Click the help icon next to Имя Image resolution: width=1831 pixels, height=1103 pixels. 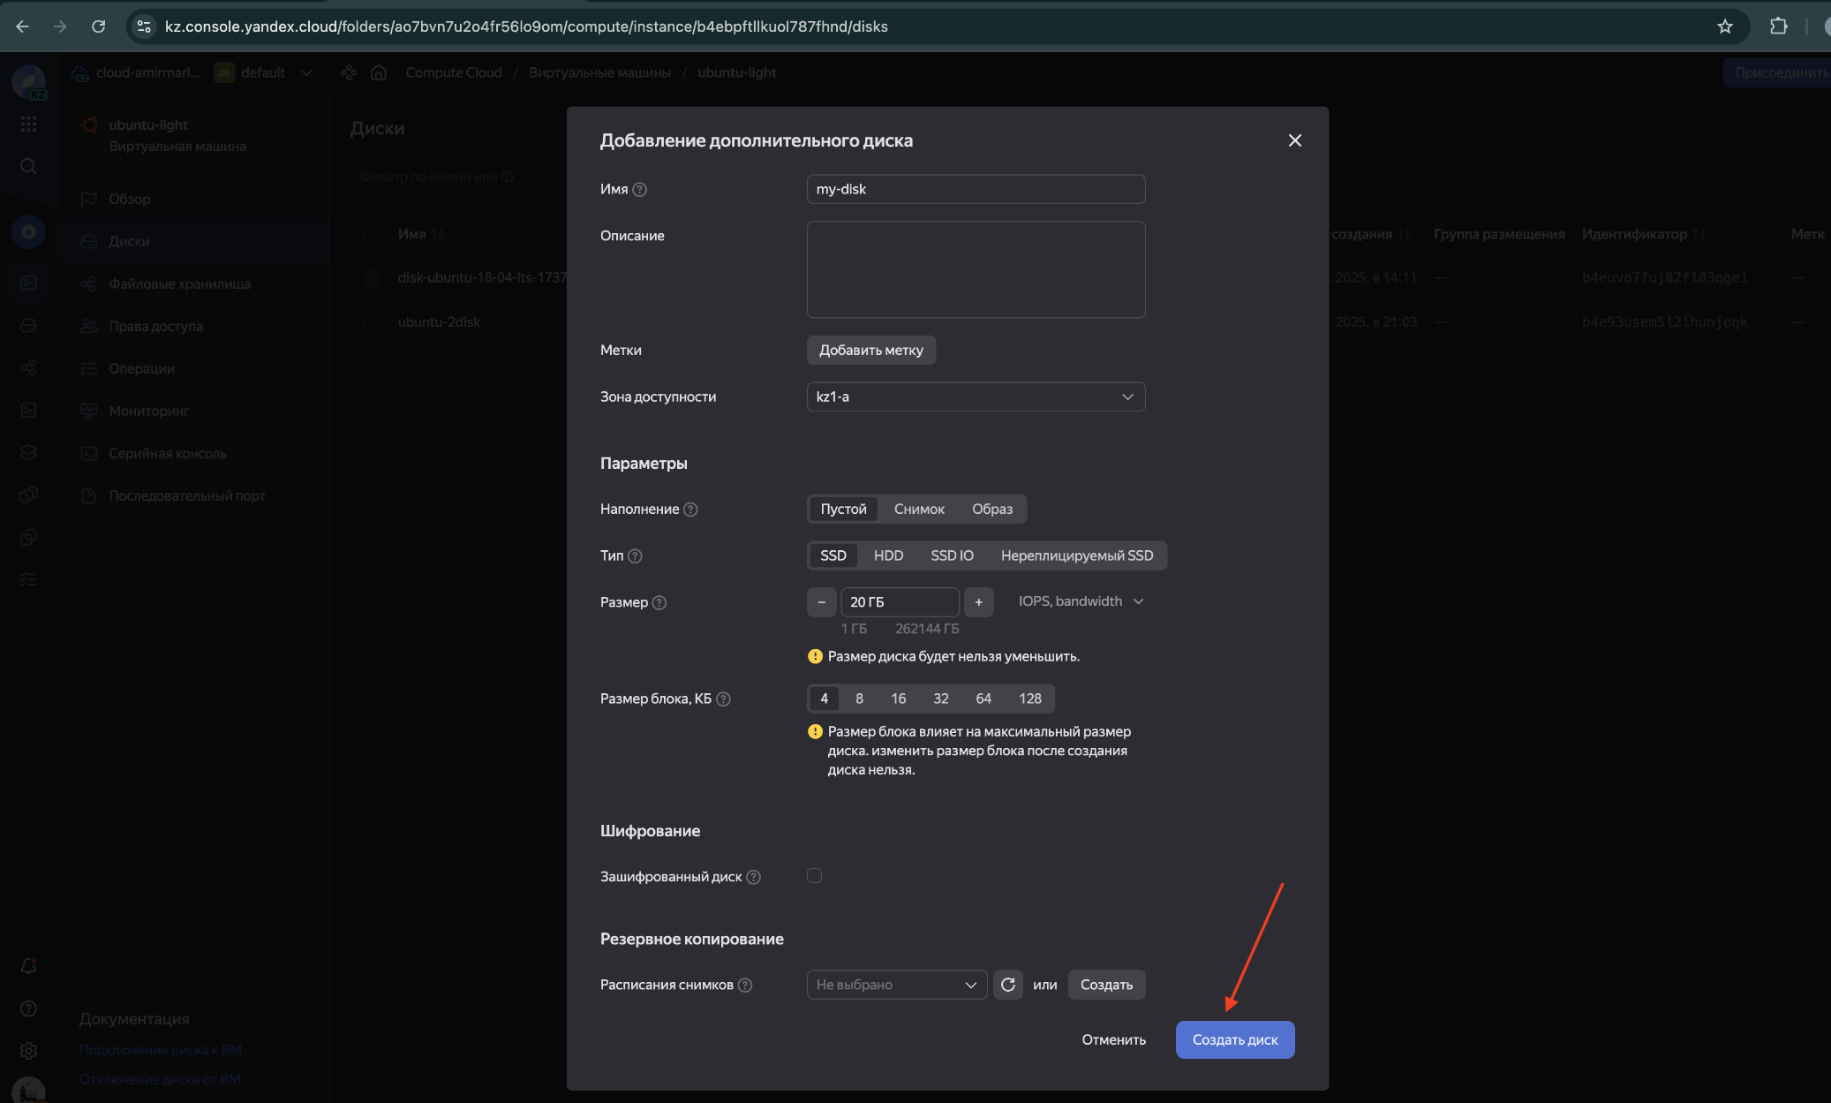640,190
